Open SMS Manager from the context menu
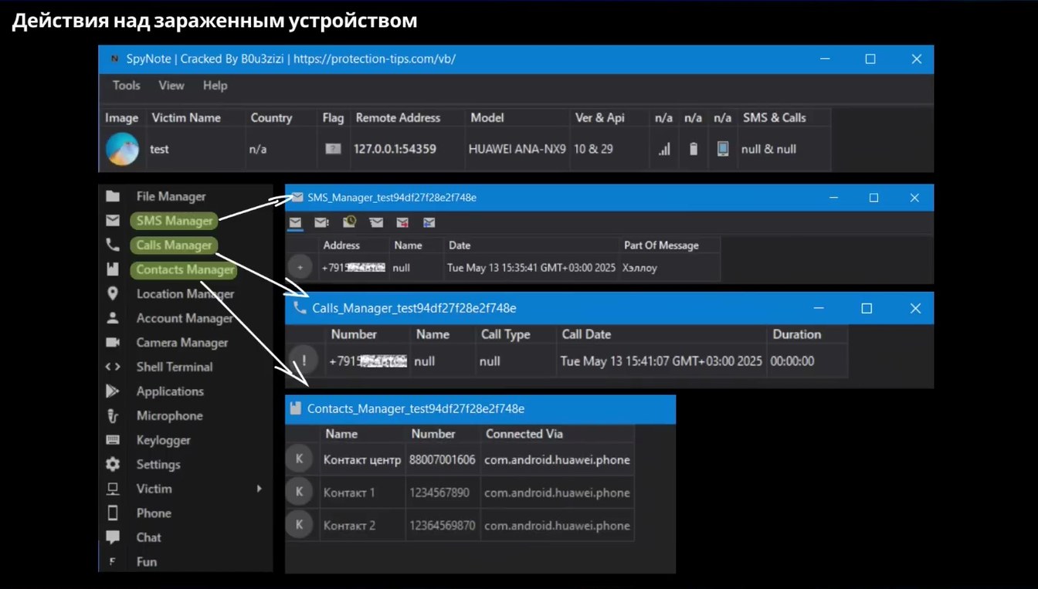1038x589 pixels. pyautogui.click(x=175, y=221)
